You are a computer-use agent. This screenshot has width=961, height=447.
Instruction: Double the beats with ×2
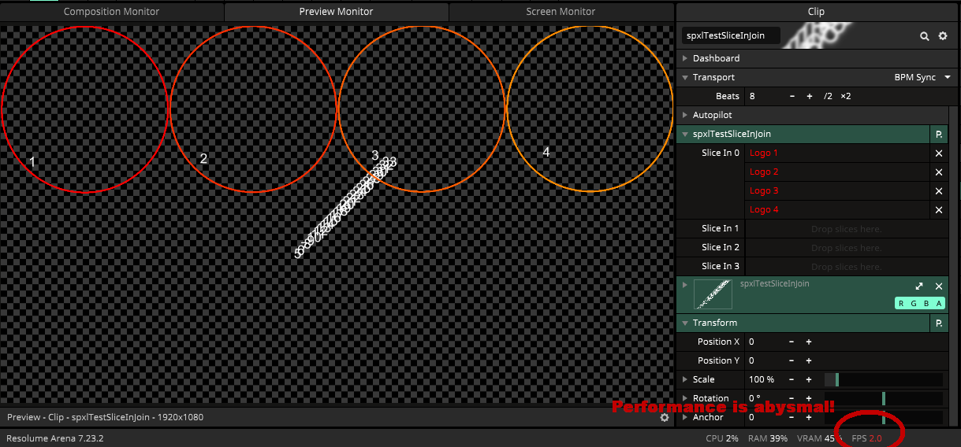click(845, 96)
